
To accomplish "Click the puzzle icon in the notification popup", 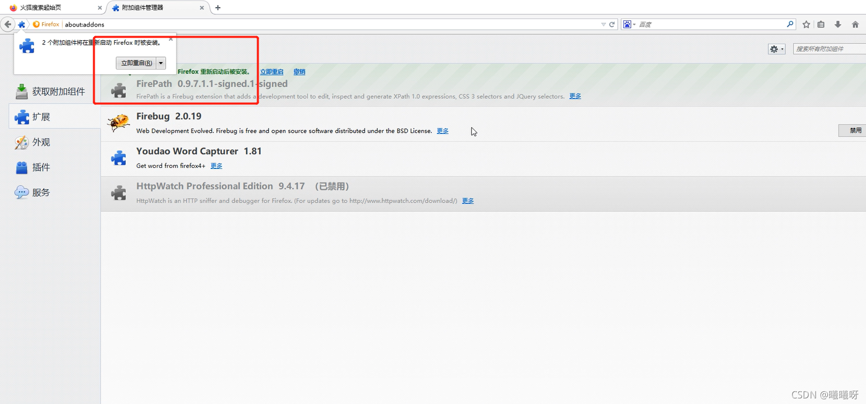I will tap(26, 46).
